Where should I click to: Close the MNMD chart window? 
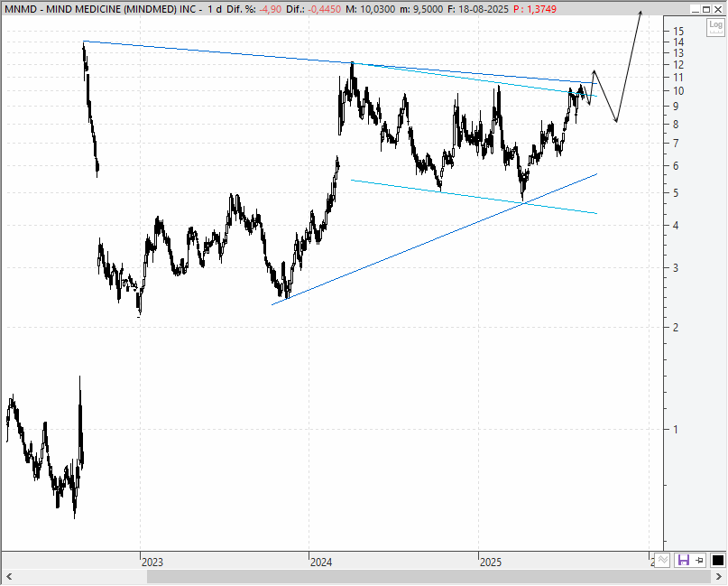(718, 9)
